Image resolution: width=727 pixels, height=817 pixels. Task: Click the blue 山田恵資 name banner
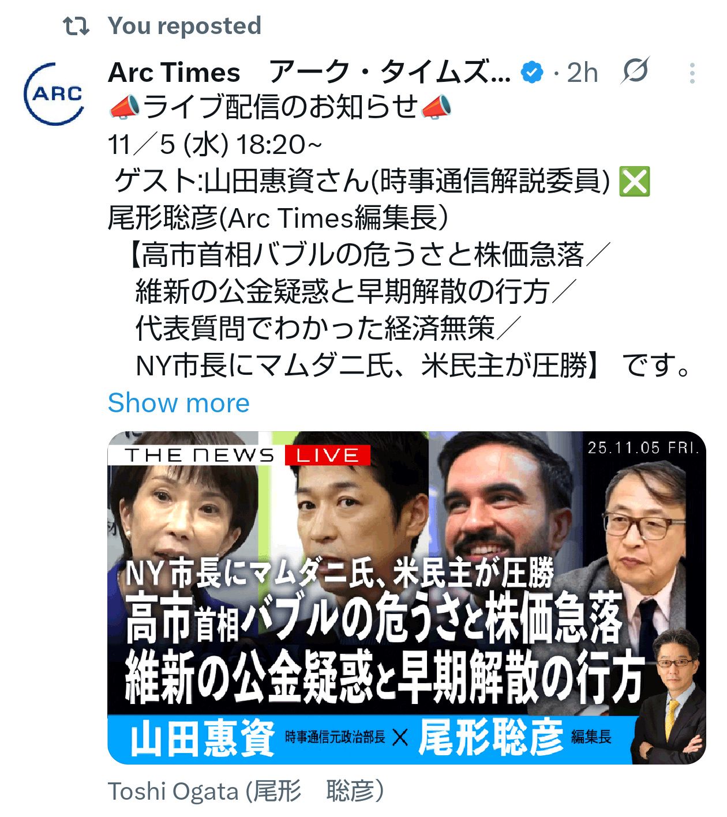tap(202, 739)
